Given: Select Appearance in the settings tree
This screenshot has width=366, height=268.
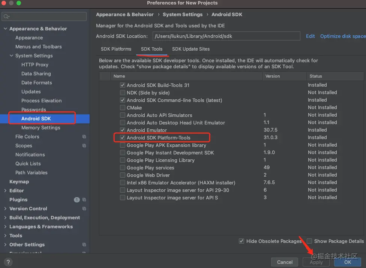Looking at the screenshot, I should tap(29, 37).
